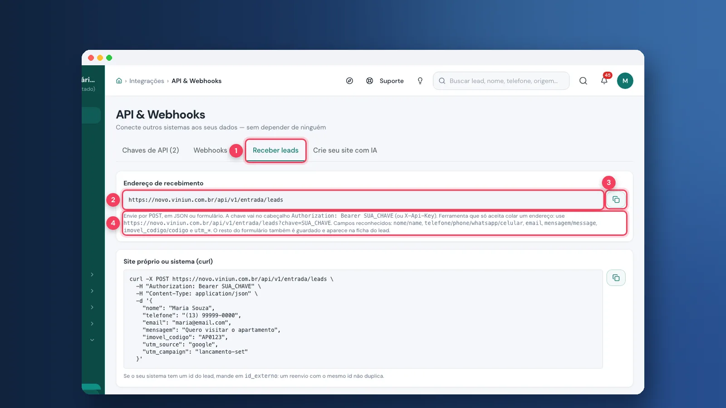Switch to Chaves de API (2) tab

[151, 150]
